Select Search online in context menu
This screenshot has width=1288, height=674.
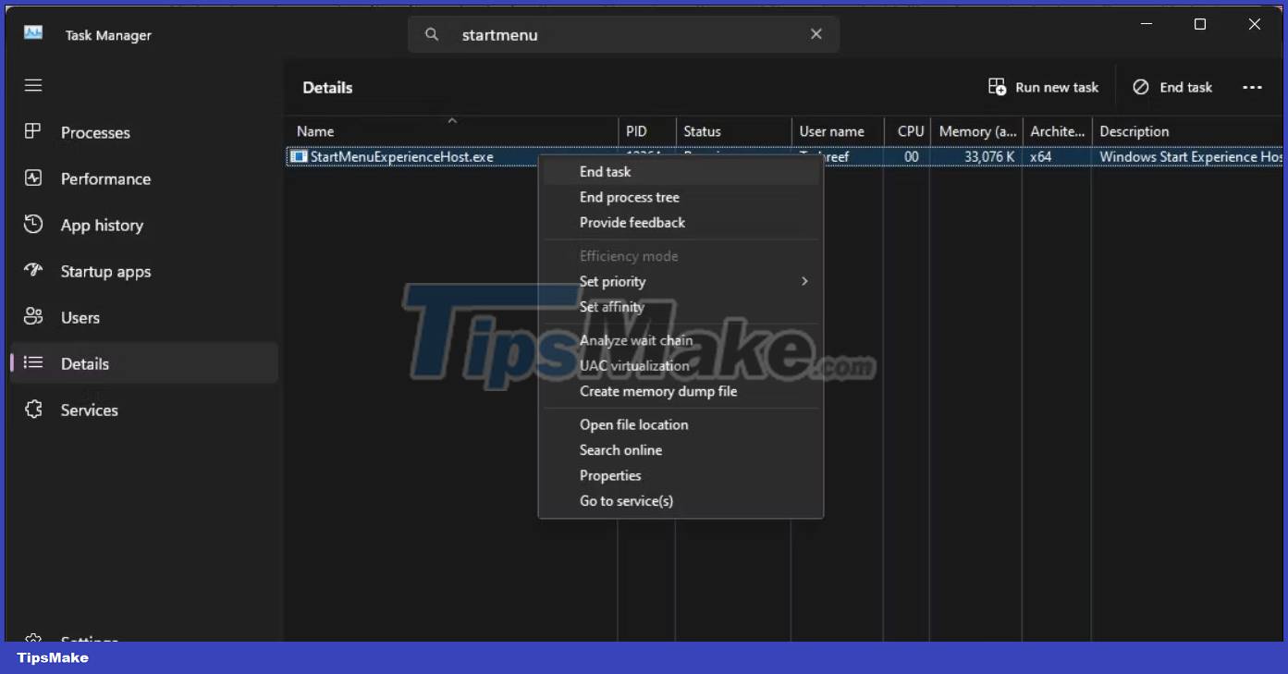(620, 450)
